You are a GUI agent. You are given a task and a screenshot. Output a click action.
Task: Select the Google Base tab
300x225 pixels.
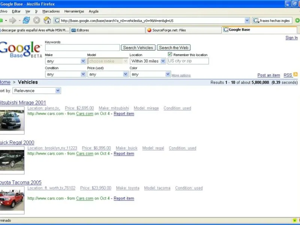click(x=259, y=30)
